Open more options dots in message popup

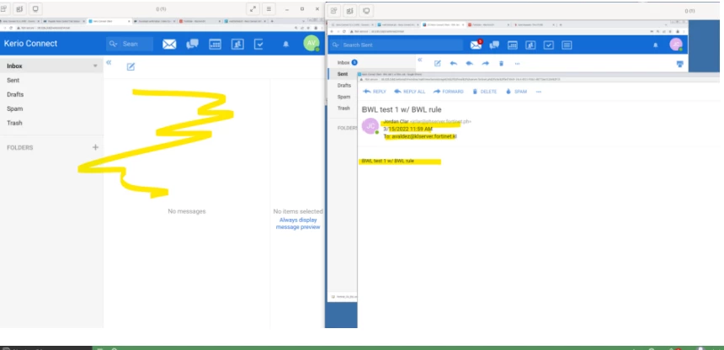point(539,92)
